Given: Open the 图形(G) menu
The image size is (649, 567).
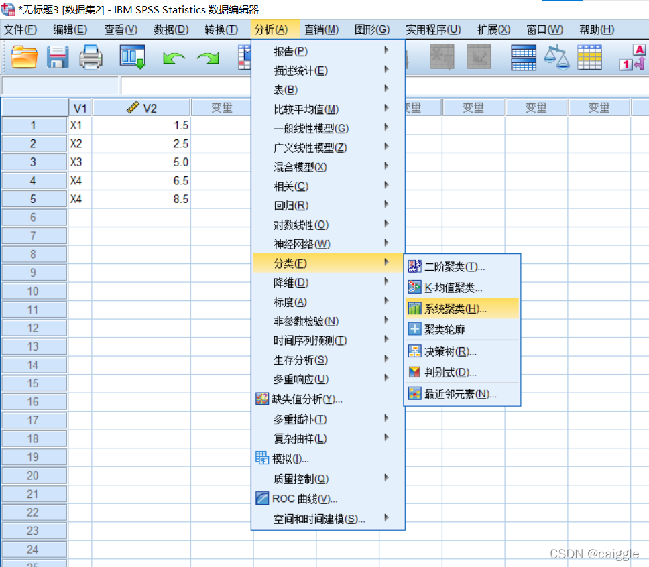Looking at the screenshot, I should click(372, 29).
